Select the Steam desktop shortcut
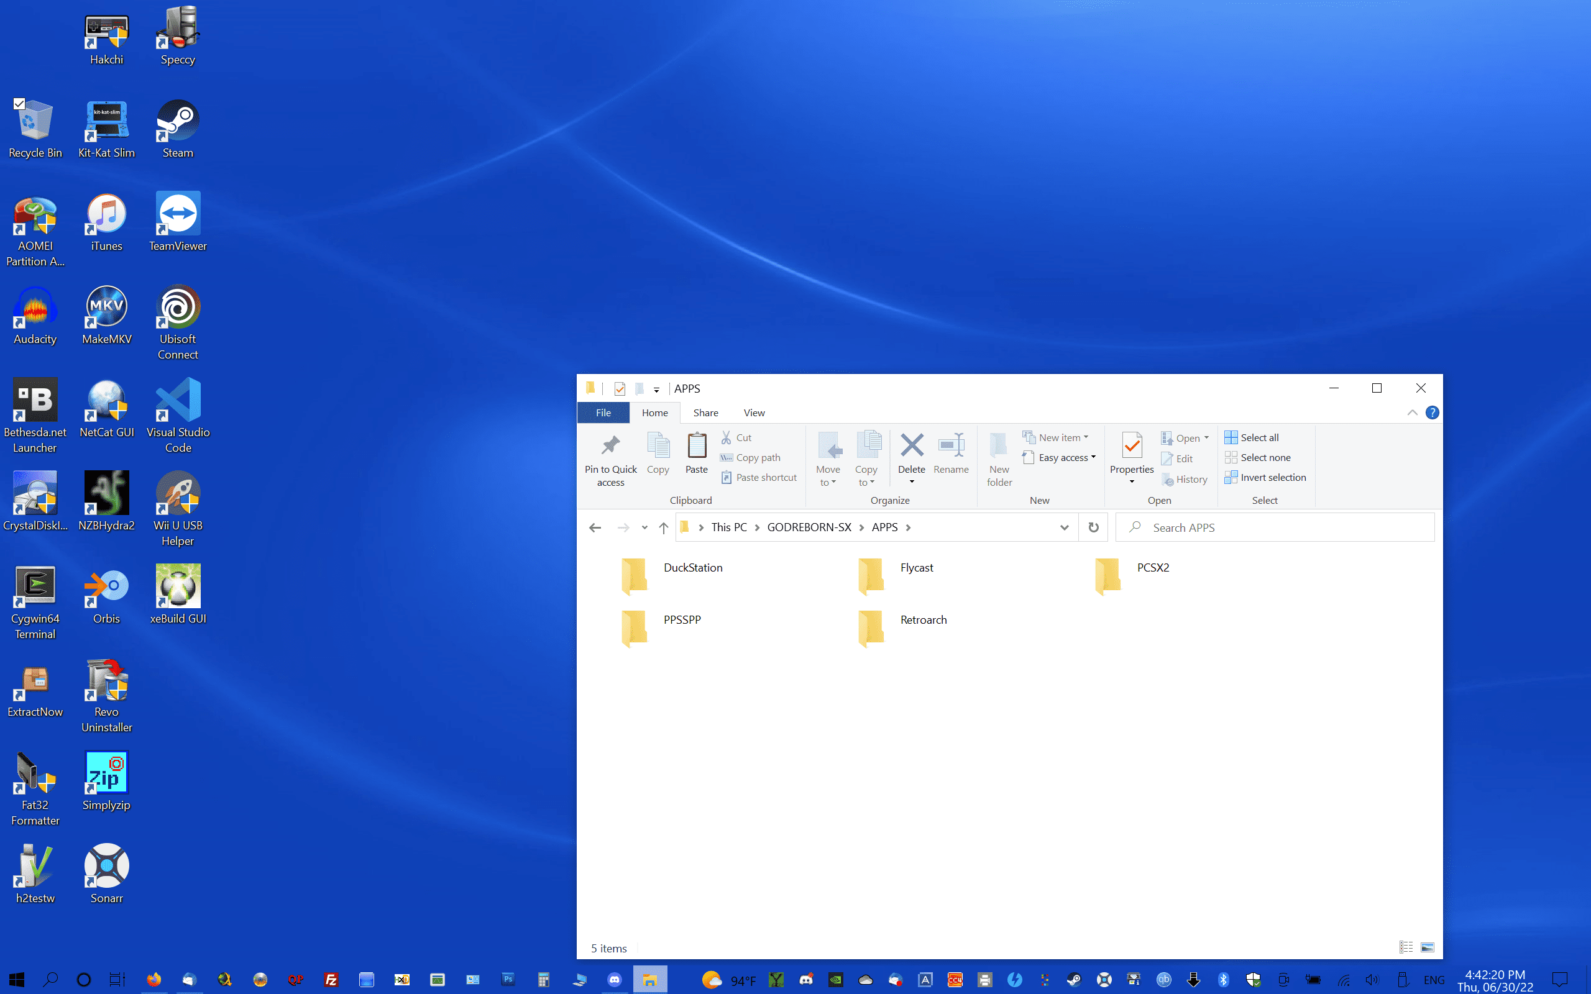Screen dimensions: 1591x994 coord(178,129)
